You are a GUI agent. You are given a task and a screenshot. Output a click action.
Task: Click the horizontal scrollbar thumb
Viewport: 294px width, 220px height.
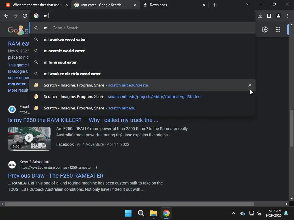(x=129, y=204)
